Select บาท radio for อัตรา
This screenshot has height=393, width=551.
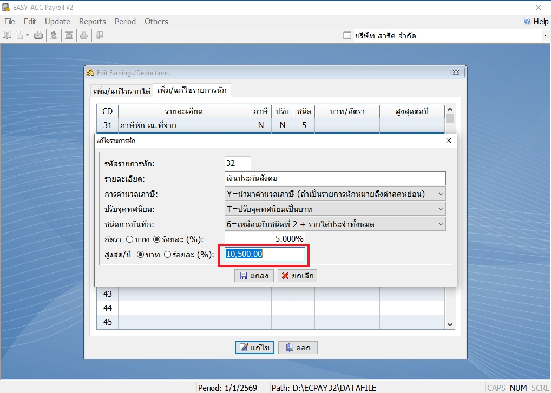point(129,239)
